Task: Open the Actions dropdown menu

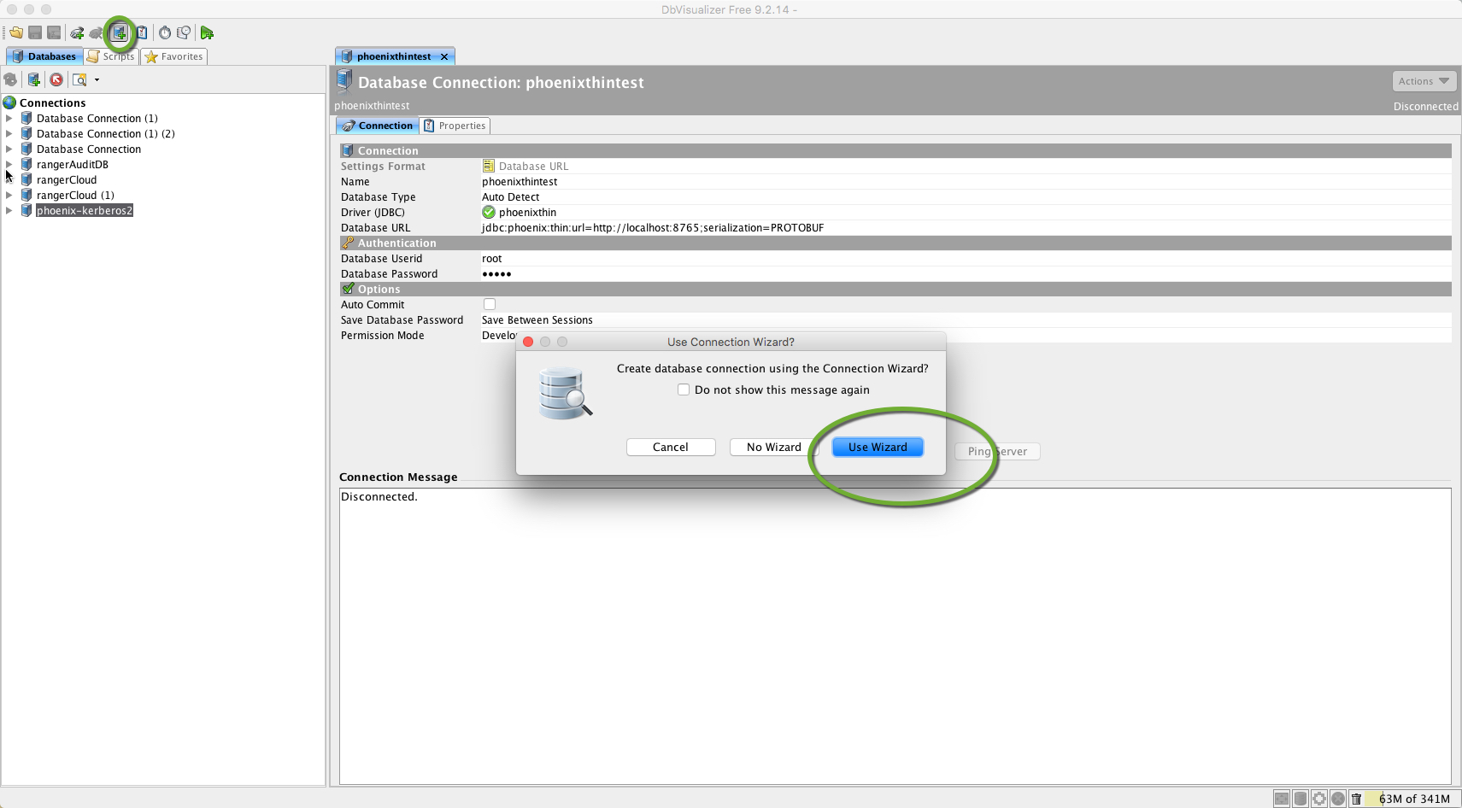Action: [1423, 80]
